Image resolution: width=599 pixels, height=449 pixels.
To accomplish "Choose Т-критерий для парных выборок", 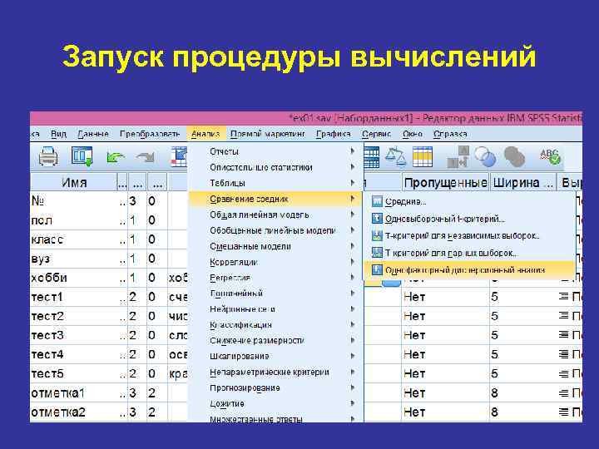I will pos(469,253).
